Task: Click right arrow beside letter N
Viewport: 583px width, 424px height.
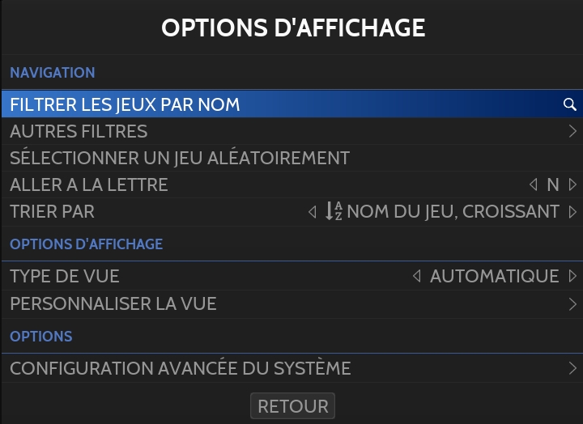Action: click(x=572, y=184)
